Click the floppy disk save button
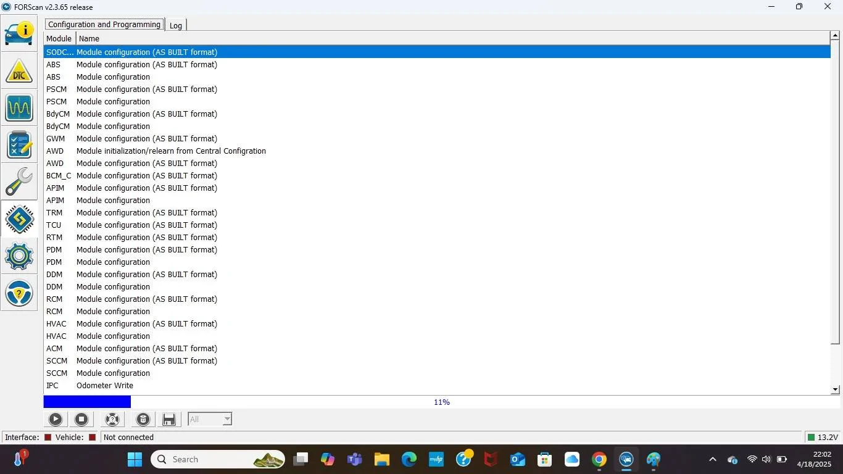This screenshot has width=843, height=474. 169,420
